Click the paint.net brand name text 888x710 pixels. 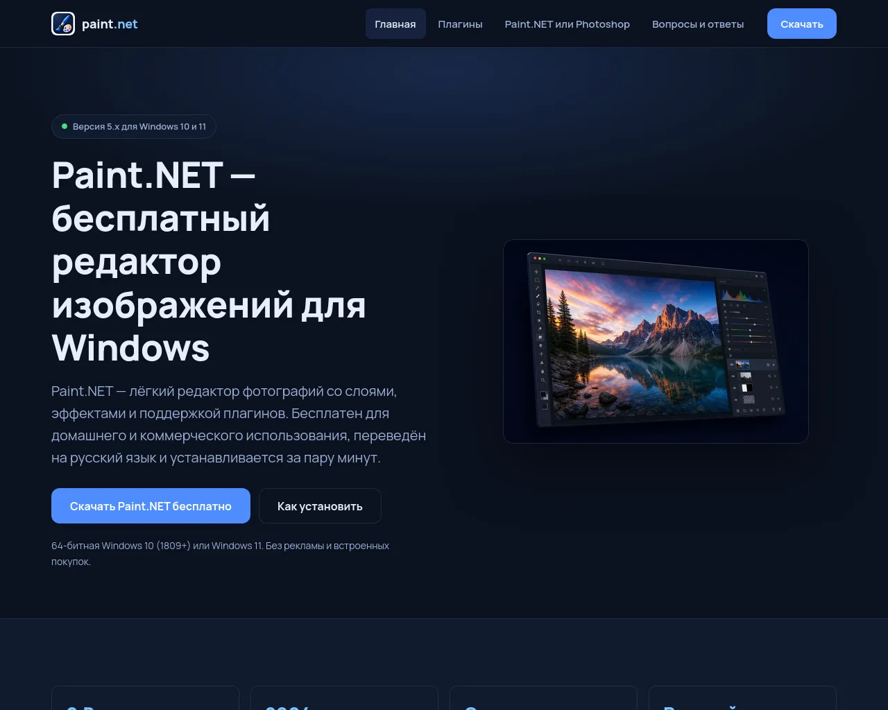(110, 24)
